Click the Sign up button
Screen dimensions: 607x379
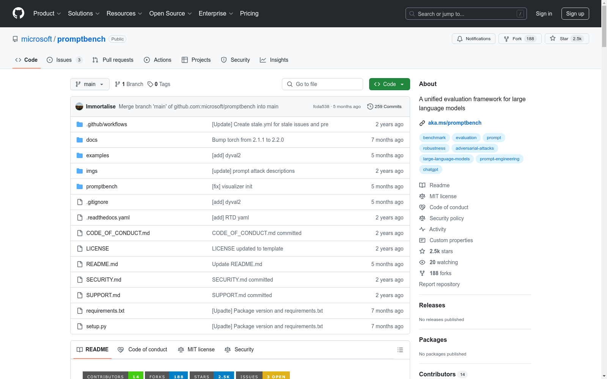575,14
